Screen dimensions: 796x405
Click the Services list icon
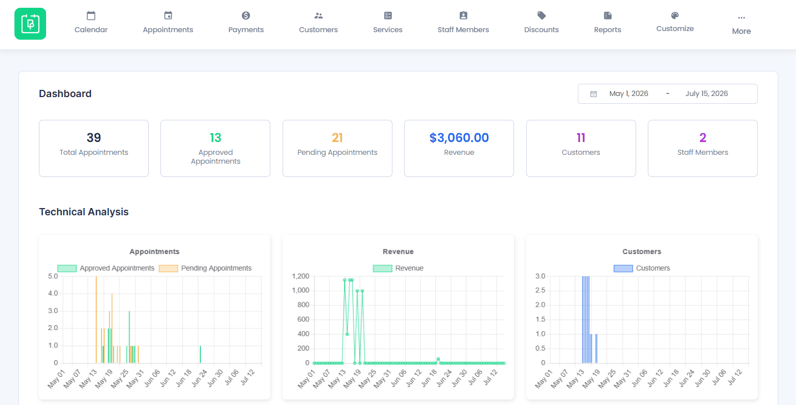388,16
